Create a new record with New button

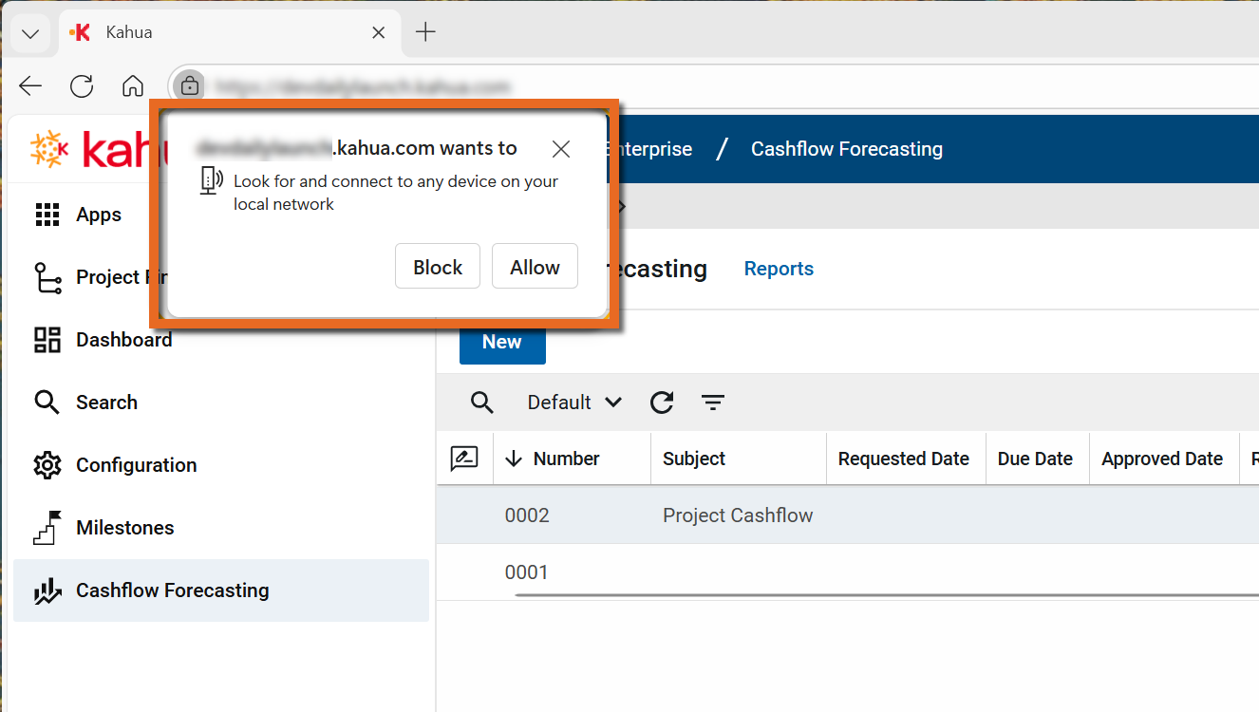pos(502,343)
